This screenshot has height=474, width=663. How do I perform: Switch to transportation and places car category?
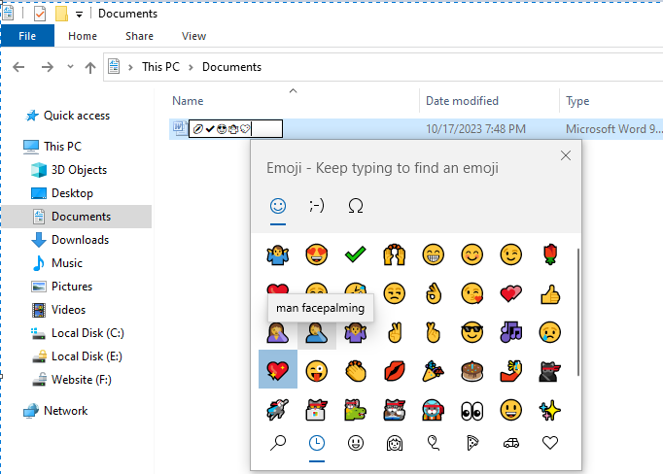click(x=511, y=443)
